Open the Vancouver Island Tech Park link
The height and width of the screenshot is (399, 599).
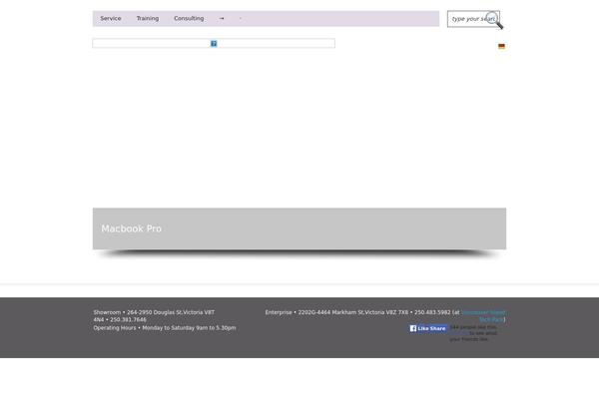483,316
